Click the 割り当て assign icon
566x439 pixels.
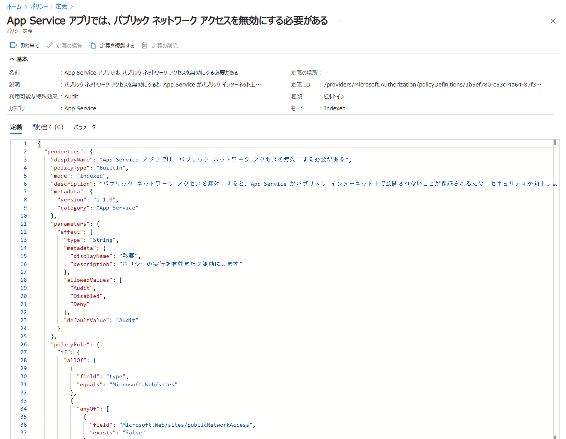[13, 45]
